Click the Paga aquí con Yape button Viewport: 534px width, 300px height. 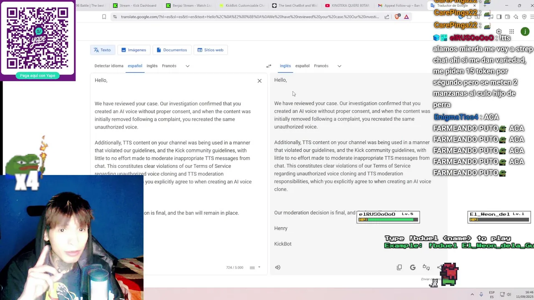[x=38, y=75]
